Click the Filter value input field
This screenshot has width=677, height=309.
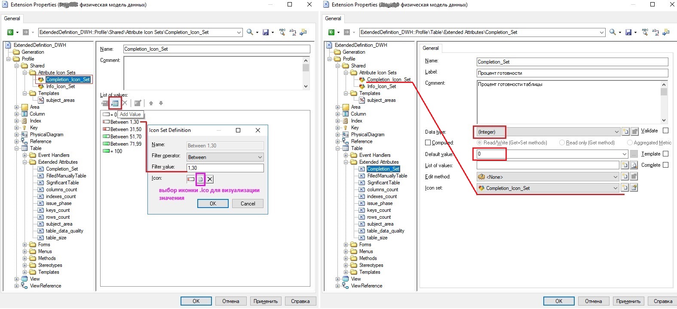click(x=225, y=168)
